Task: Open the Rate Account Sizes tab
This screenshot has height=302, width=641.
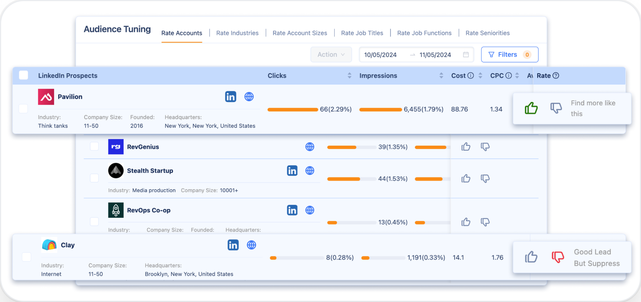Action: click(x=300, y=33)
